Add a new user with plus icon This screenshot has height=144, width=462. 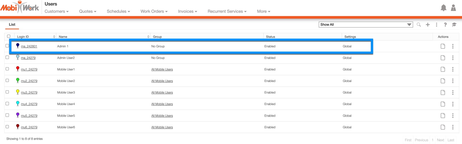[428, 25]
